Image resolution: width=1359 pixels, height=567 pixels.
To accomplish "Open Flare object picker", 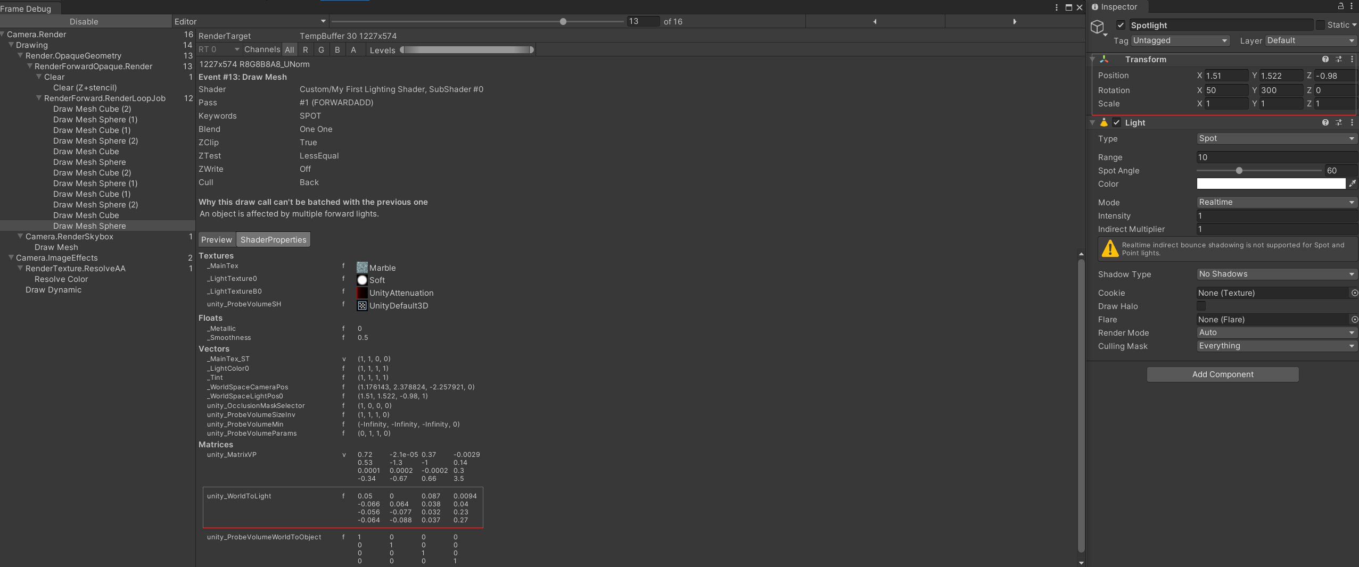I will 1355,320.
